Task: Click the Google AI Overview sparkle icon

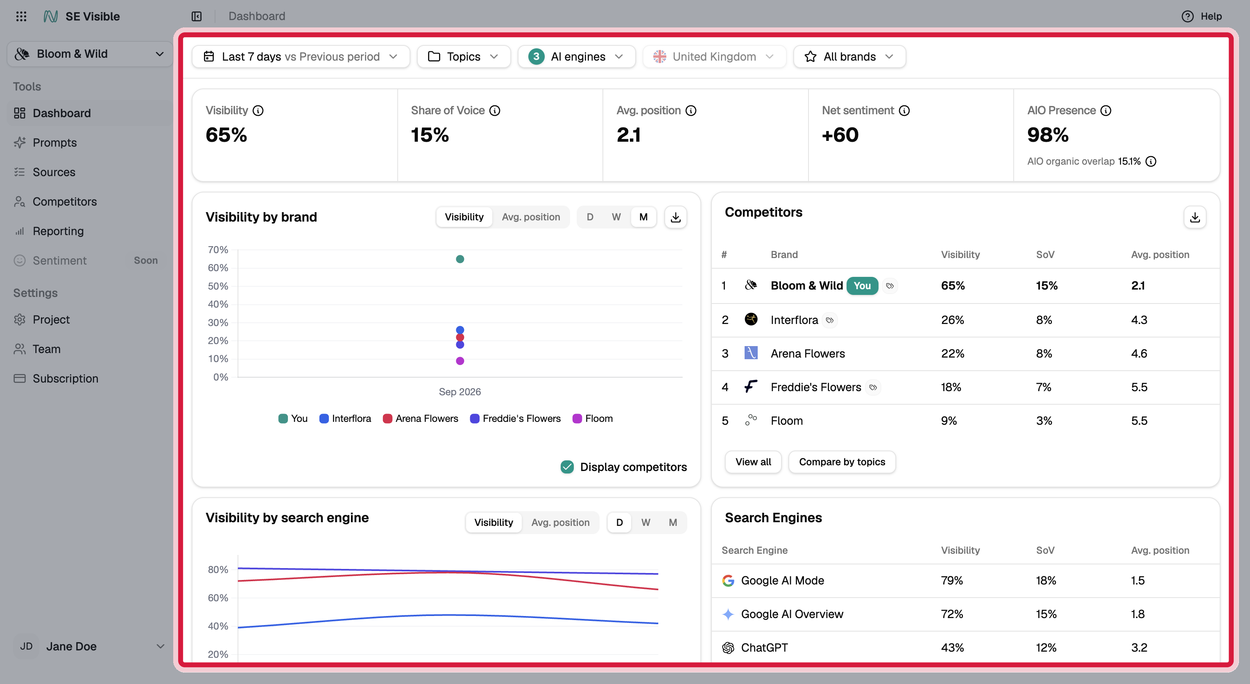Action: (728, 614)
